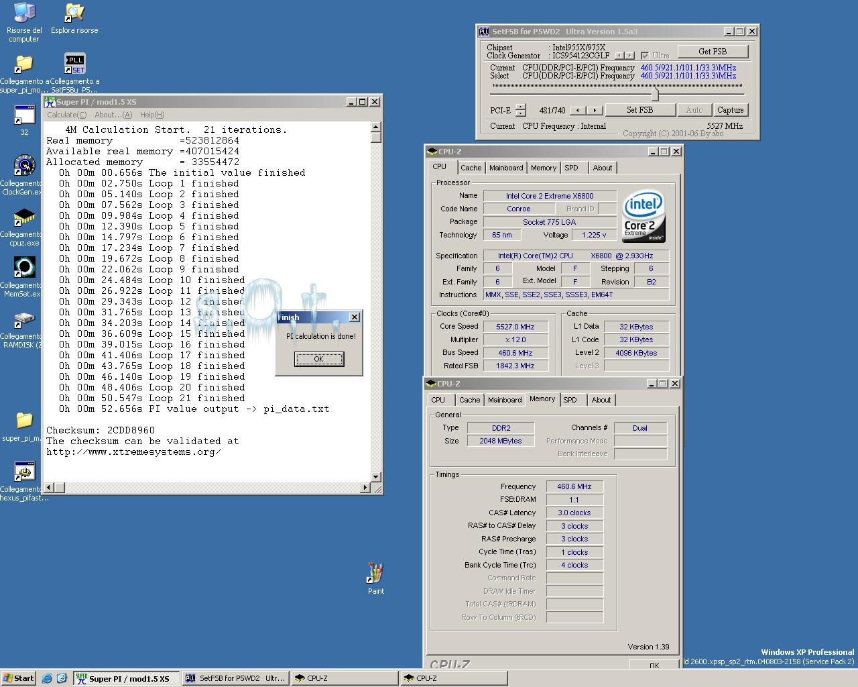Switch to About tab in upper CPU-Z window
The height and width of the screenshot is (687, 858).
603,168
